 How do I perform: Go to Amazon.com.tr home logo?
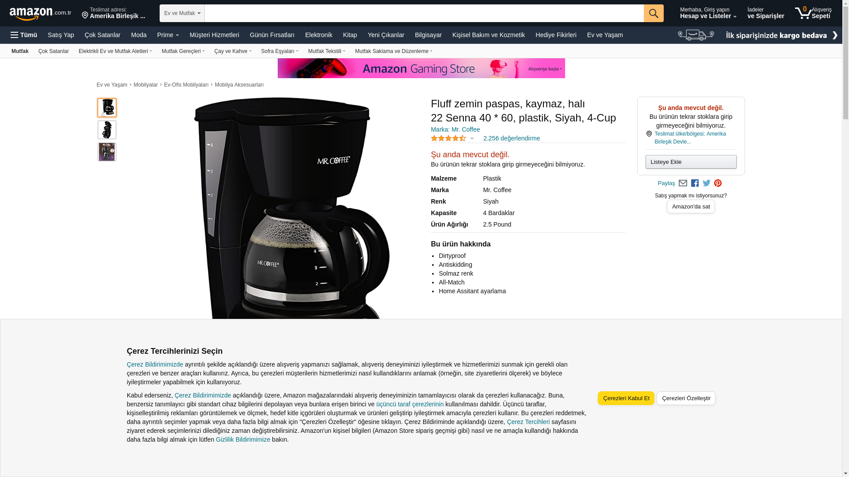[x=40, y=13]
